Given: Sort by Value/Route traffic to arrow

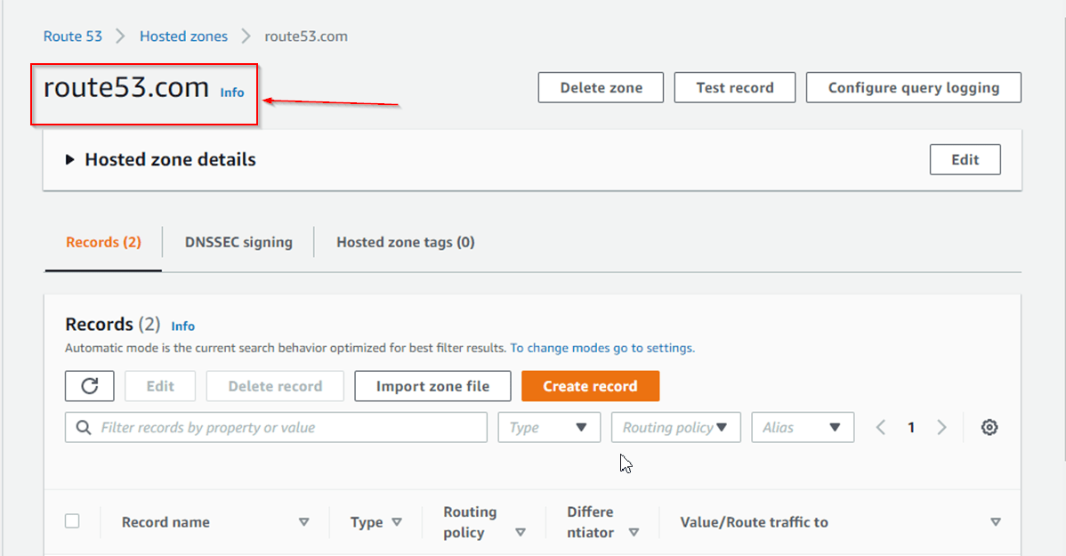Looking at the screenshot, I should 996,522.
